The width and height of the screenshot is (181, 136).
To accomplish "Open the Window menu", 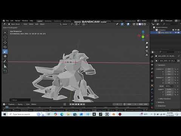I will click(25, 21).
